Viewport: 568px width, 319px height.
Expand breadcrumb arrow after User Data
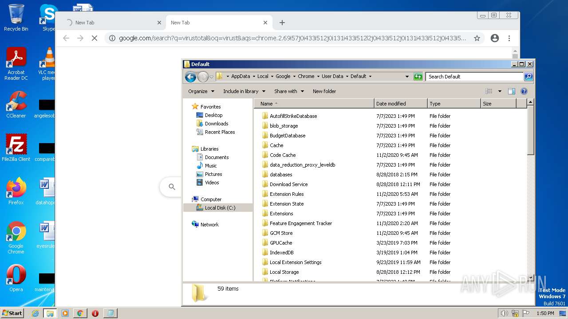(347, 77)
